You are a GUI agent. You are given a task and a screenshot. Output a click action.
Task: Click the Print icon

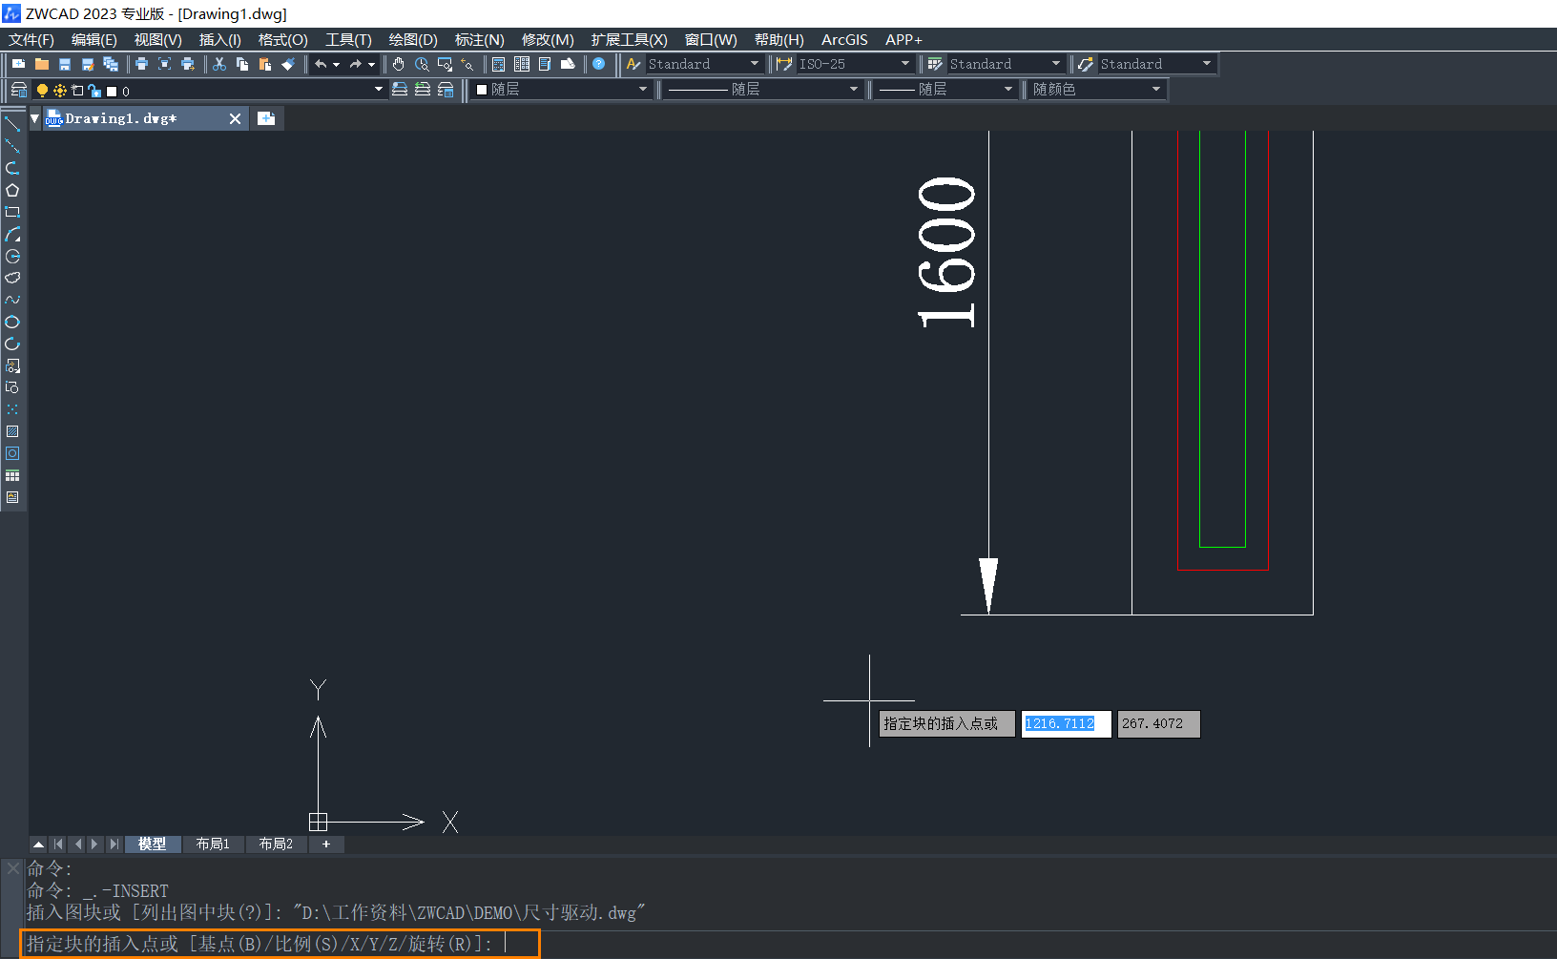coord(141,64)
